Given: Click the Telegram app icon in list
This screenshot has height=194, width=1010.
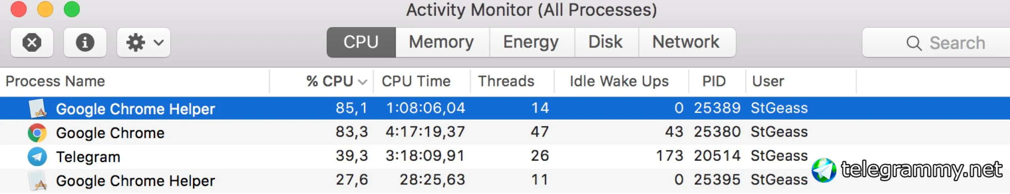Looking at the screenshot, I should [x=37, y=157].
